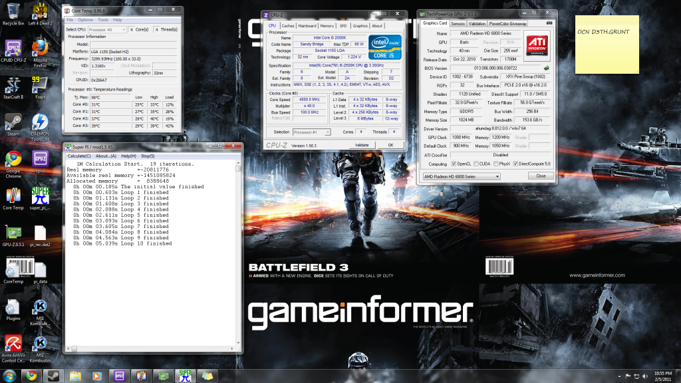
Task: Open the About...(A) menu in Super PI
Action: point(106,156)
